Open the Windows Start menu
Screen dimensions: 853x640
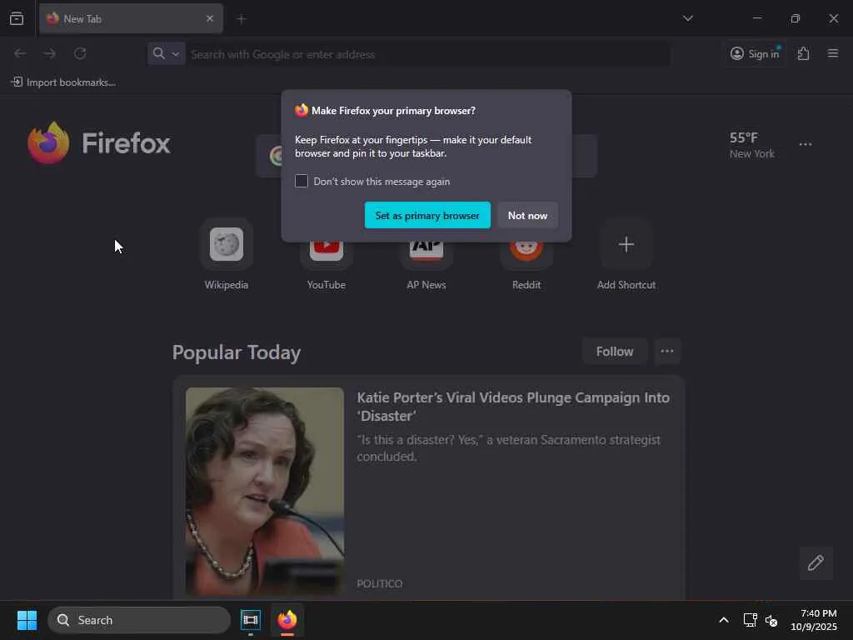27,620
